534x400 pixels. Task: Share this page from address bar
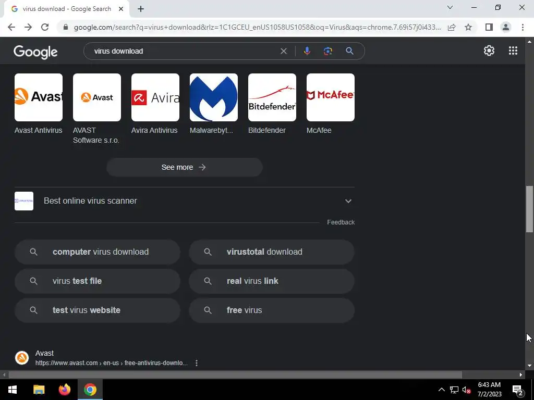point(452,27)
